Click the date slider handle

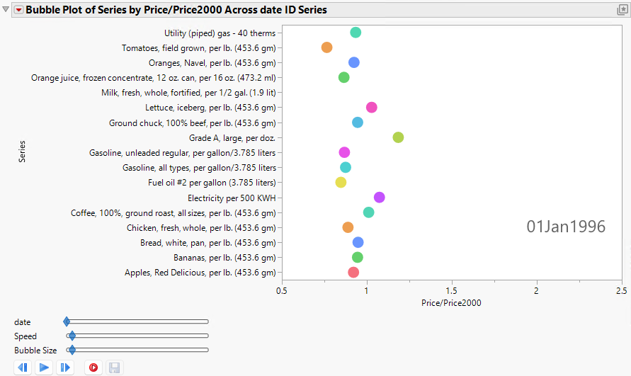[67, 322]
